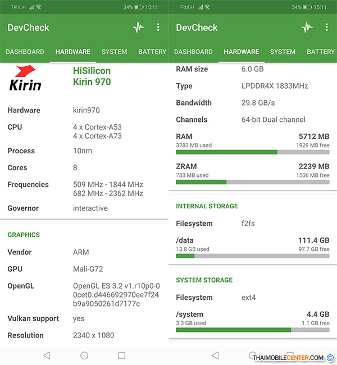This screenshot has width=337, height=365.
Task: Tap the 10nm process value
Action: click(83, 151)
